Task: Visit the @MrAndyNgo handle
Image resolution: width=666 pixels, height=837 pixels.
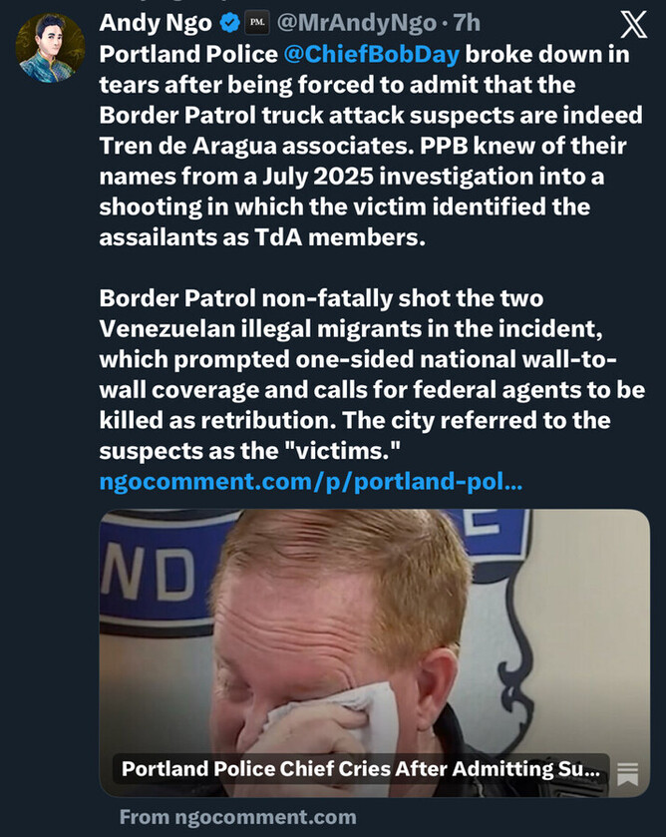Action: tap(356, 23)
